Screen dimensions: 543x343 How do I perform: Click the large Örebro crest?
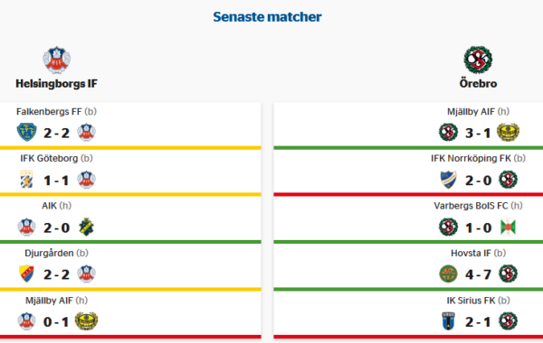(x=478, y=60)
